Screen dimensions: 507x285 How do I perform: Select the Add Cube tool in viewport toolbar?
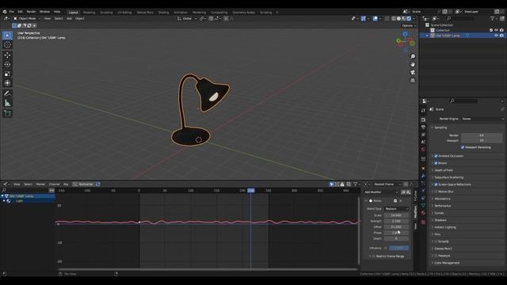(7, 113)
